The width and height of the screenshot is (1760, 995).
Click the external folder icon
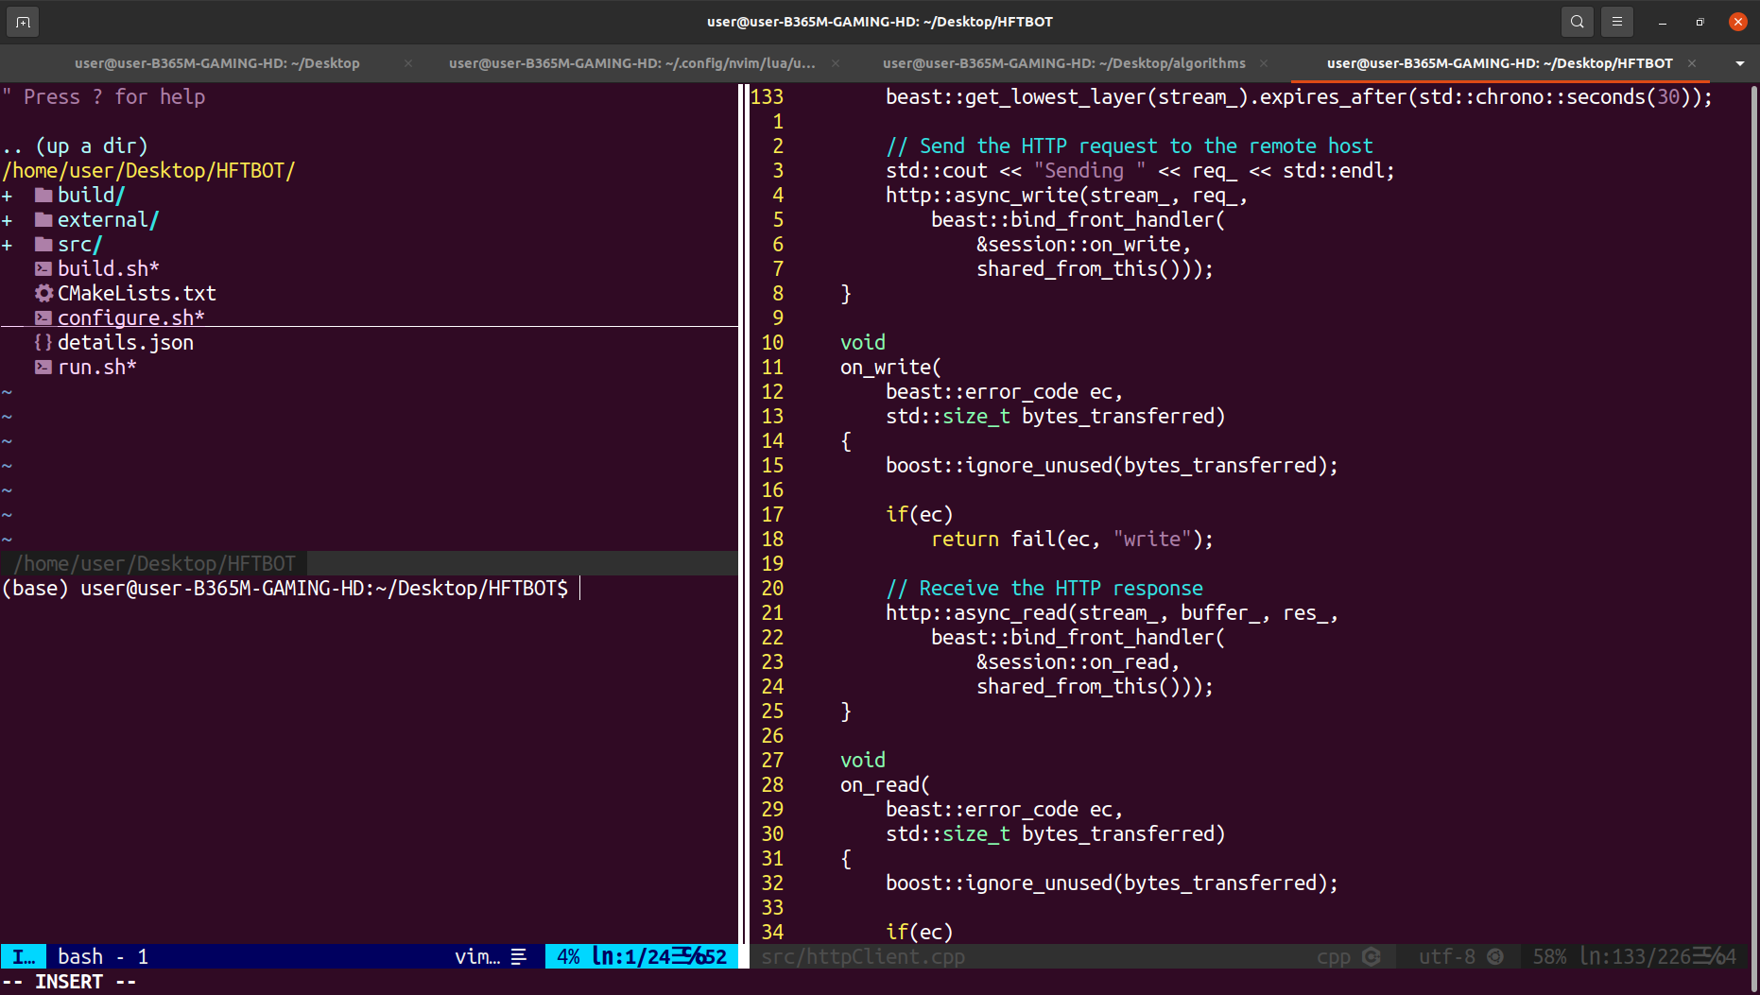tap(43, 220)
